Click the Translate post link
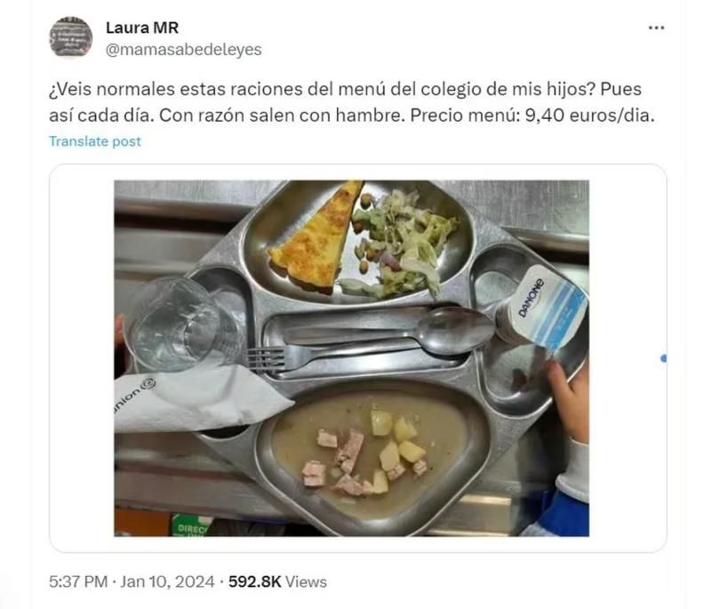Image resolution: width=711 pixels, height=609 pixels. tap(95, 141)
